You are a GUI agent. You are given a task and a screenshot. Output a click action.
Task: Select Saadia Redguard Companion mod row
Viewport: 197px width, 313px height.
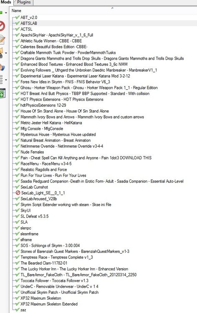[x=102, y=181]
